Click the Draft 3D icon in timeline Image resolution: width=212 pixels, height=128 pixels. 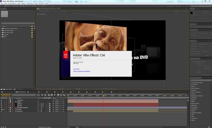pos(45,95)
